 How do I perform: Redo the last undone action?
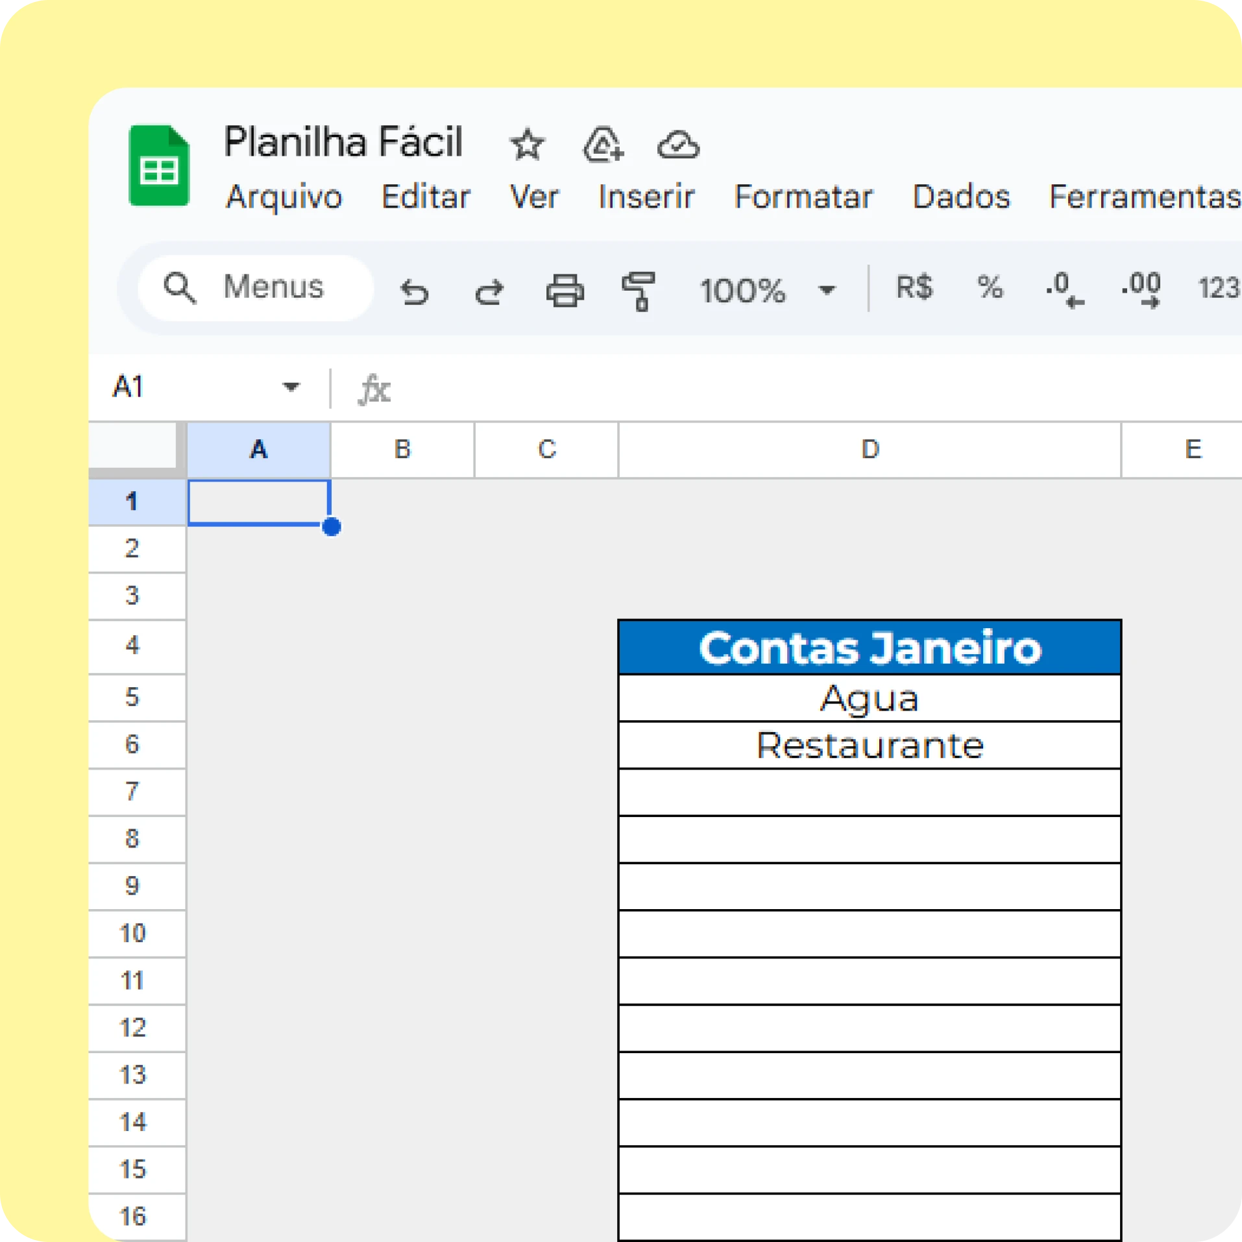click(489, 291)
